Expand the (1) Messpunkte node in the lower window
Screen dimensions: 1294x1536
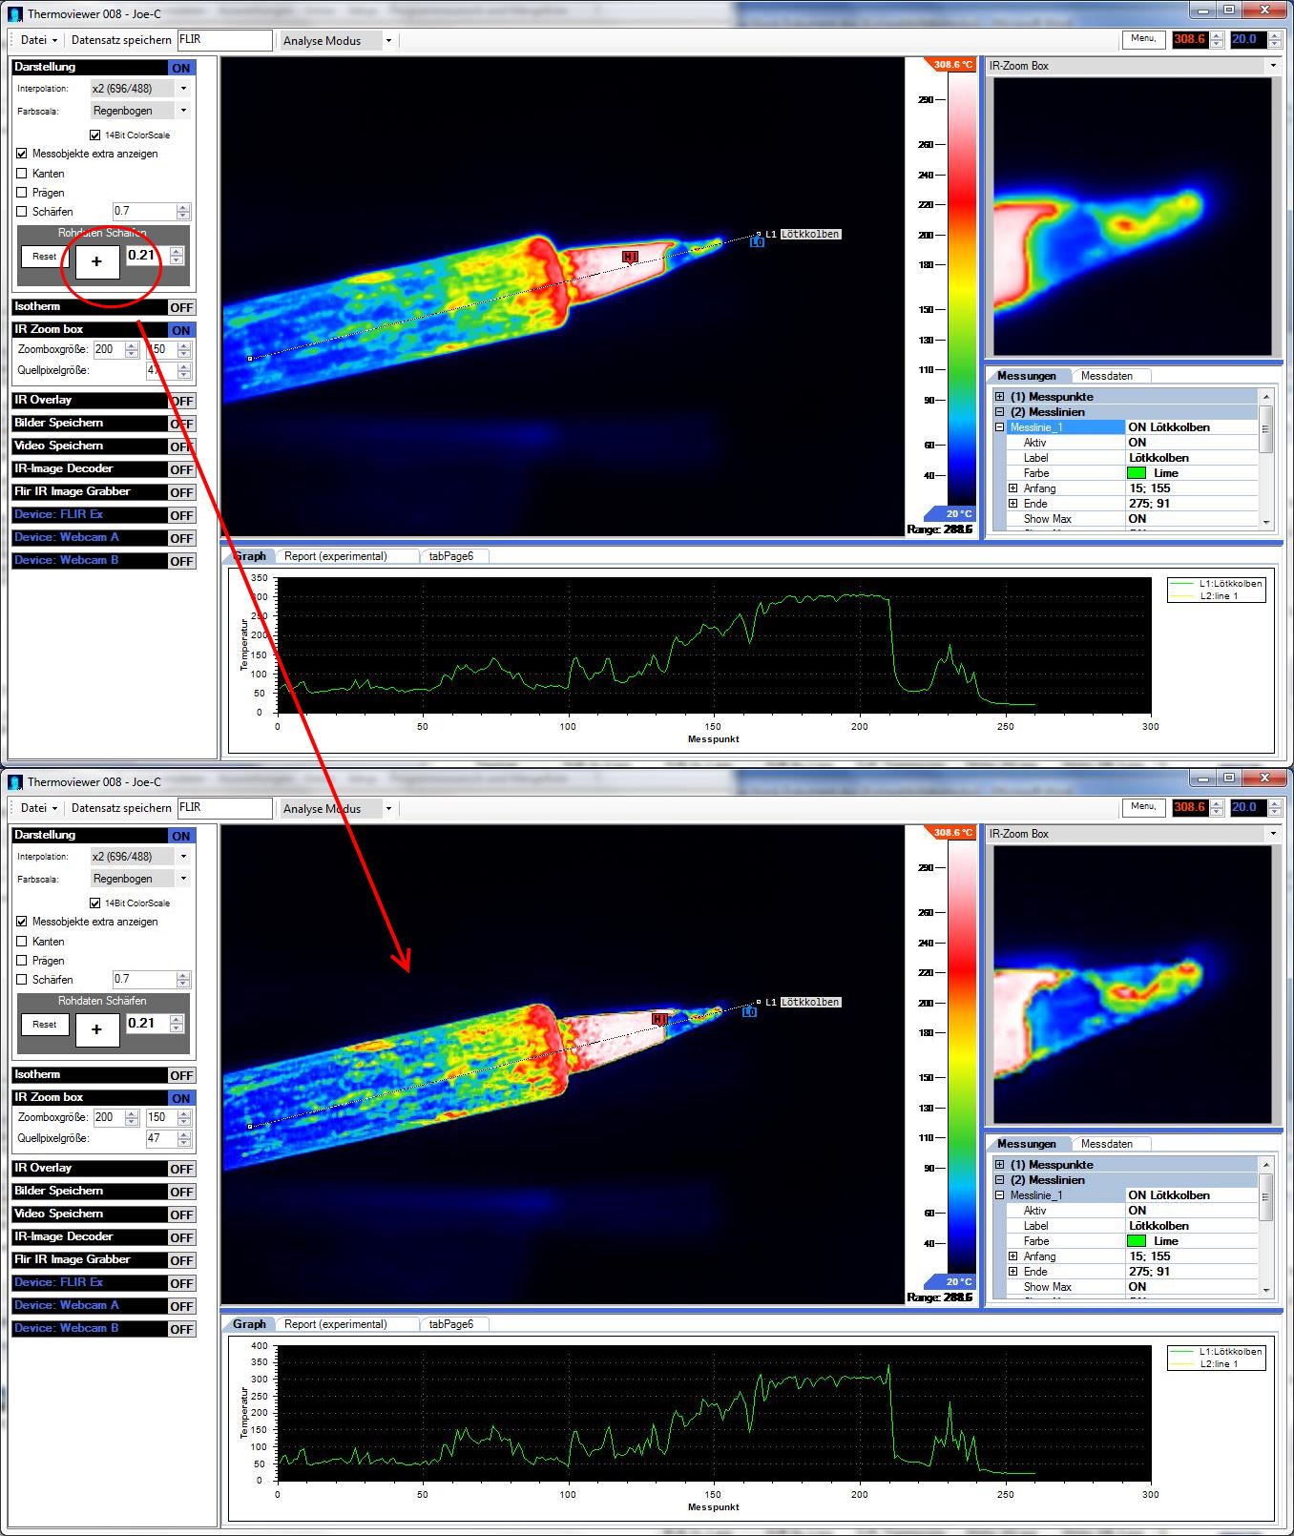(x=999, y=1165)
